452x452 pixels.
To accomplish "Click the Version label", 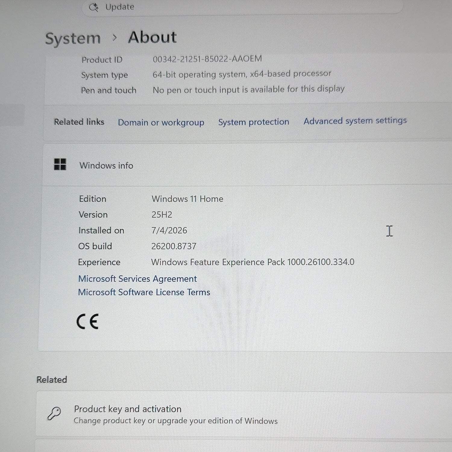I will point(93,215).
